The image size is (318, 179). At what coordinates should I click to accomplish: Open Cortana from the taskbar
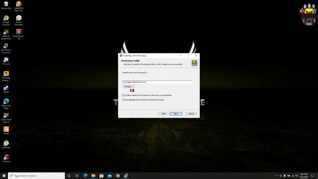[69, 176]
